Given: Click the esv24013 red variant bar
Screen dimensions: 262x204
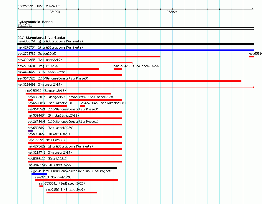Looking at the screenshot, I should click(x=77, y=180).
